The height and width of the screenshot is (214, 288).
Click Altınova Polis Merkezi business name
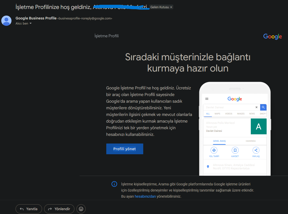coord(220,123)
